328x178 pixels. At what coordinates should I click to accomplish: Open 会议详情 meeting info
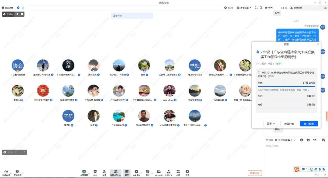click(x=8, y=8)
